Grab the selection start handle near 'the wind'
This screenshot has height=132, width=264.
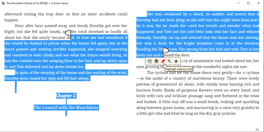pos(68,33)
